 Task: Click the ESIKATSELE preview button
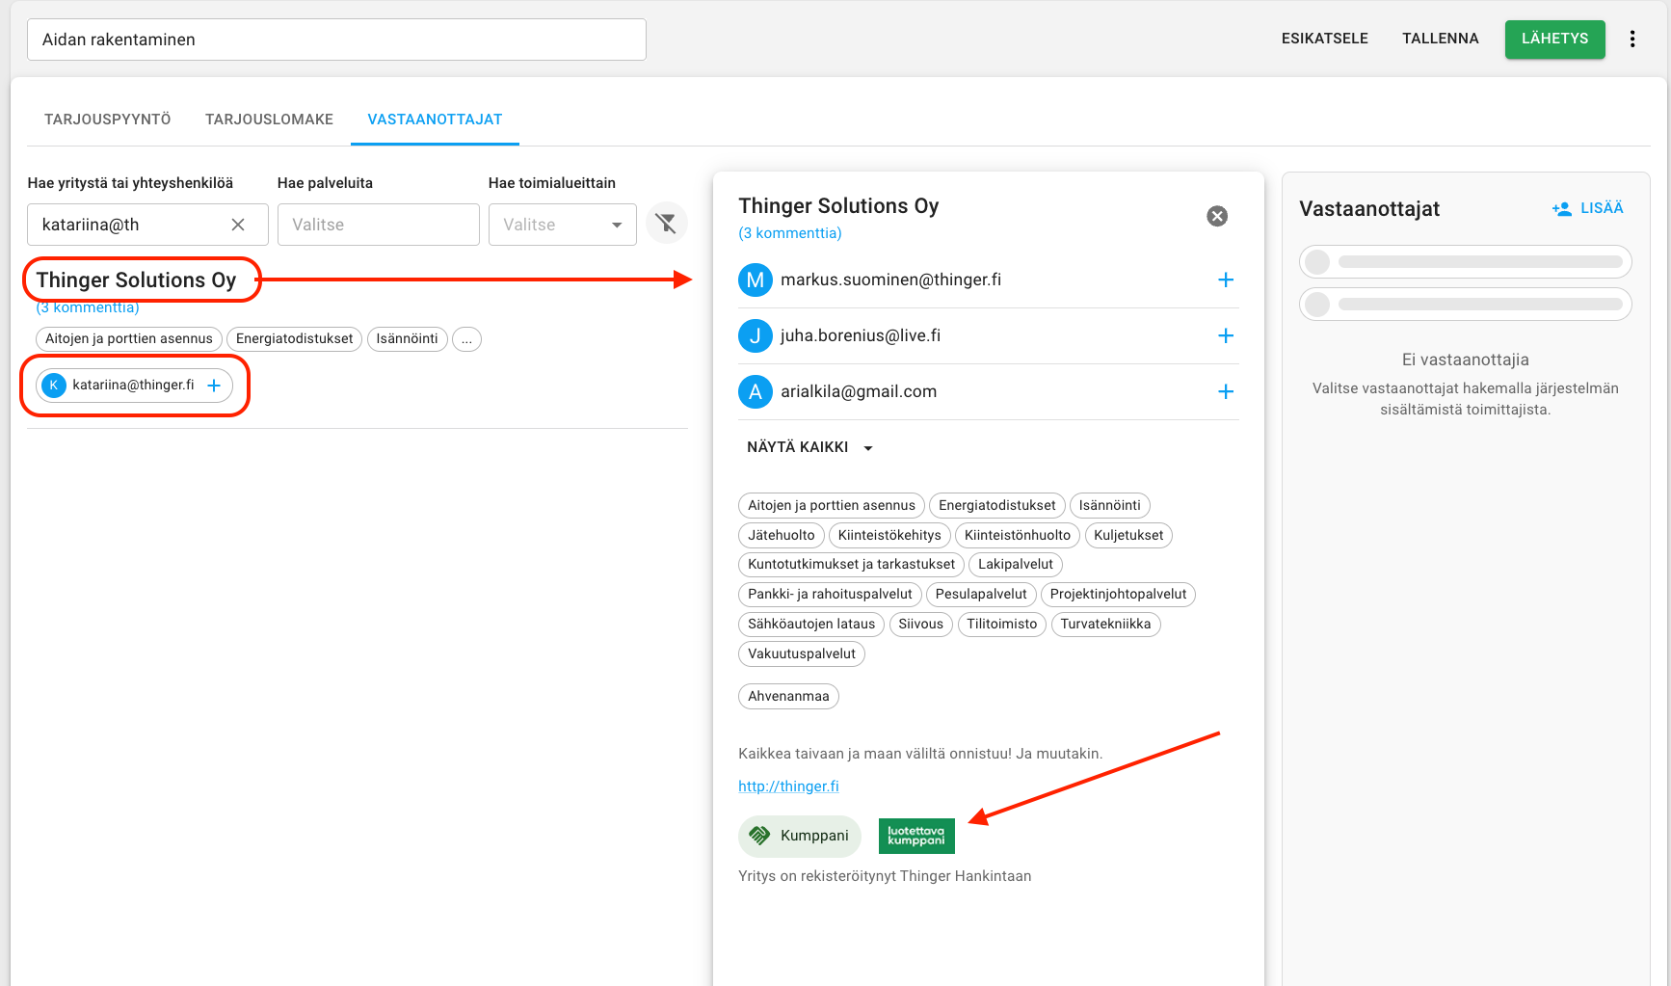pyautogui.click(x=1325, y=39)
